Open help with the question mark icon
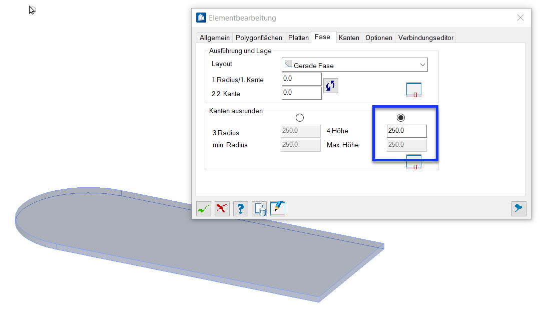This screenshot has width=545, height=312. pos(241,209)
